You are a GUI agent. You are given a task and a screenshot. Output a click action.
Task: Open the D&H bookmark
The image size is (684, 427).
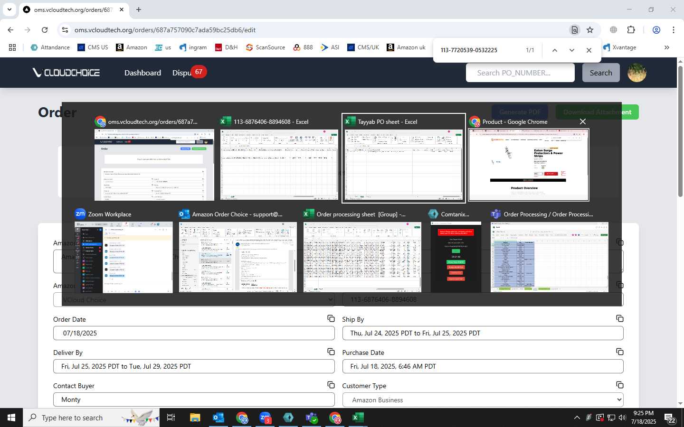point(226,47)
